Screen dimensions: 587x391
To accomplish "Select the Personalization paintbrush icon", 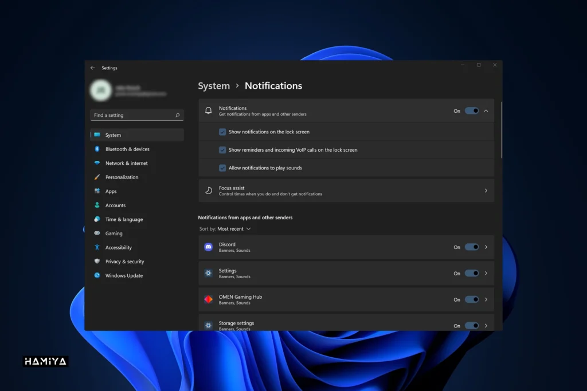I will tap(97, 177).
